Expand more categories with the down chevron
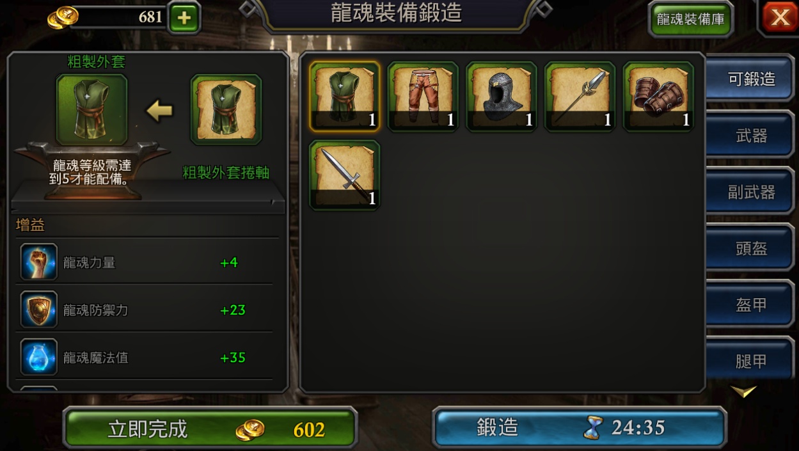 744,392
